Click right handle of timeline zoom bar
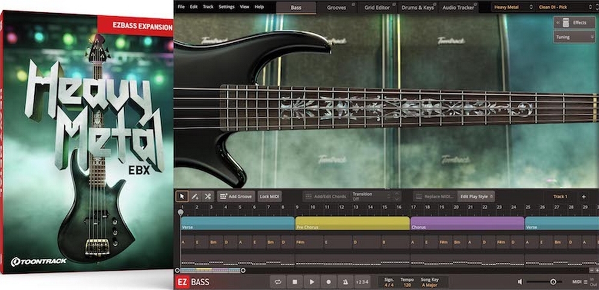 click(x=243, y=271)
